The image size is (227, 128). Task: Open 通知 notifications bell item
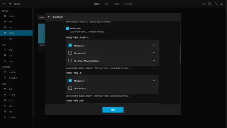16,106
